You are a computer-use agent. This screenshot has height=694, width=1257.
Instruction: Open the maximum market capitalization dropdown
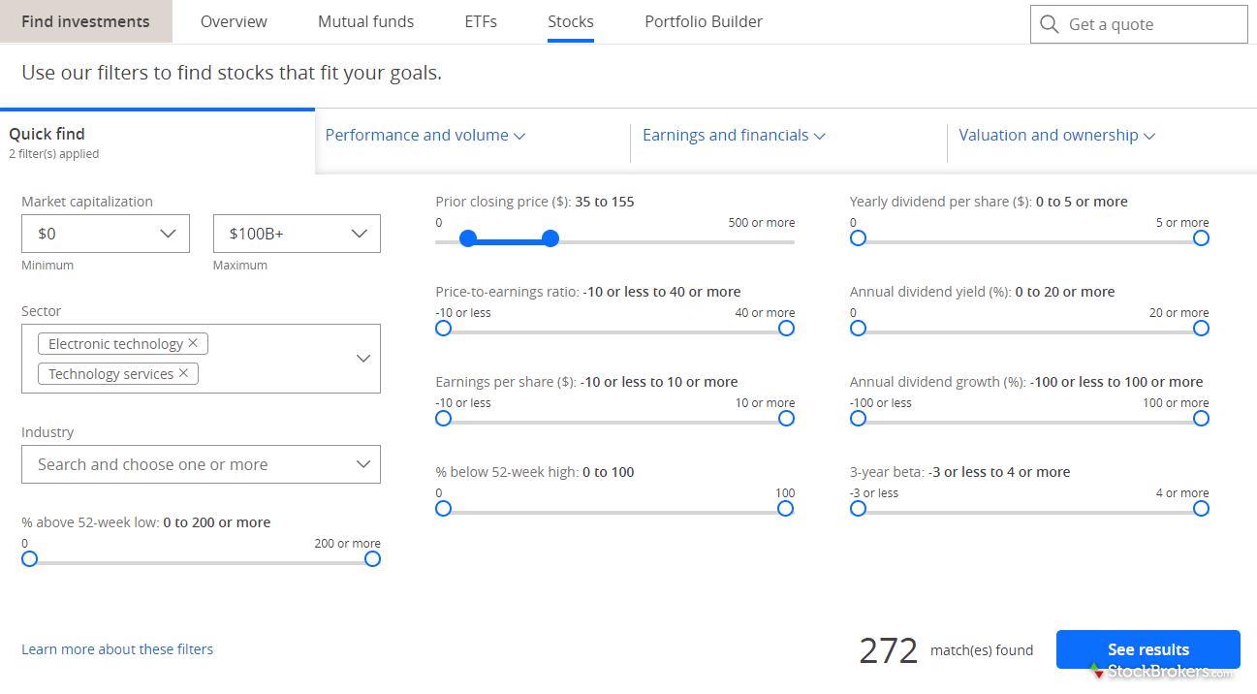pos(297,234)
